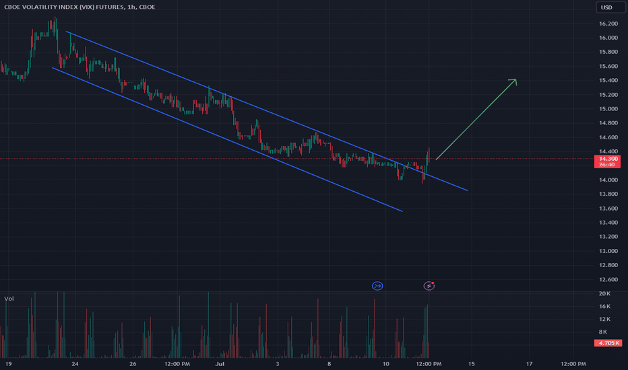
Task: Click the 20 K volume axis label
Action: coord(604,293)
